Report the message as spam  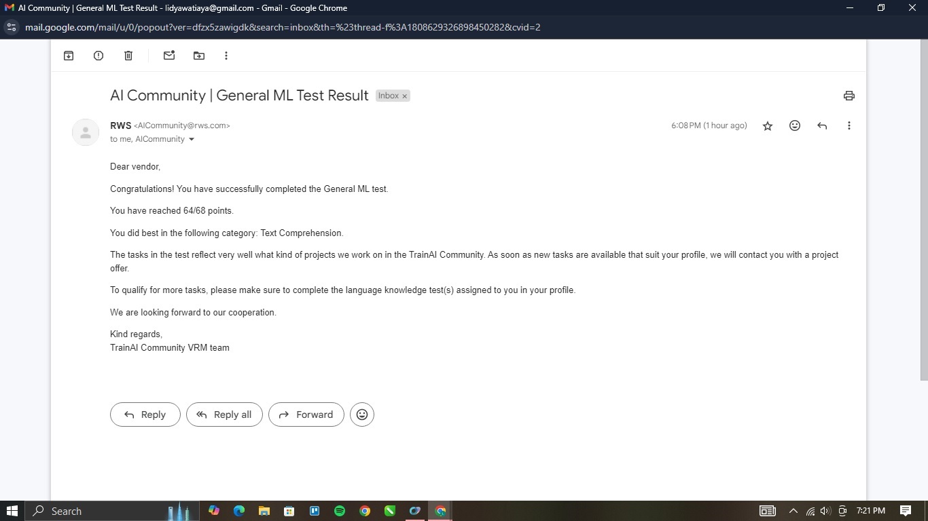click(x=99, y=56)
